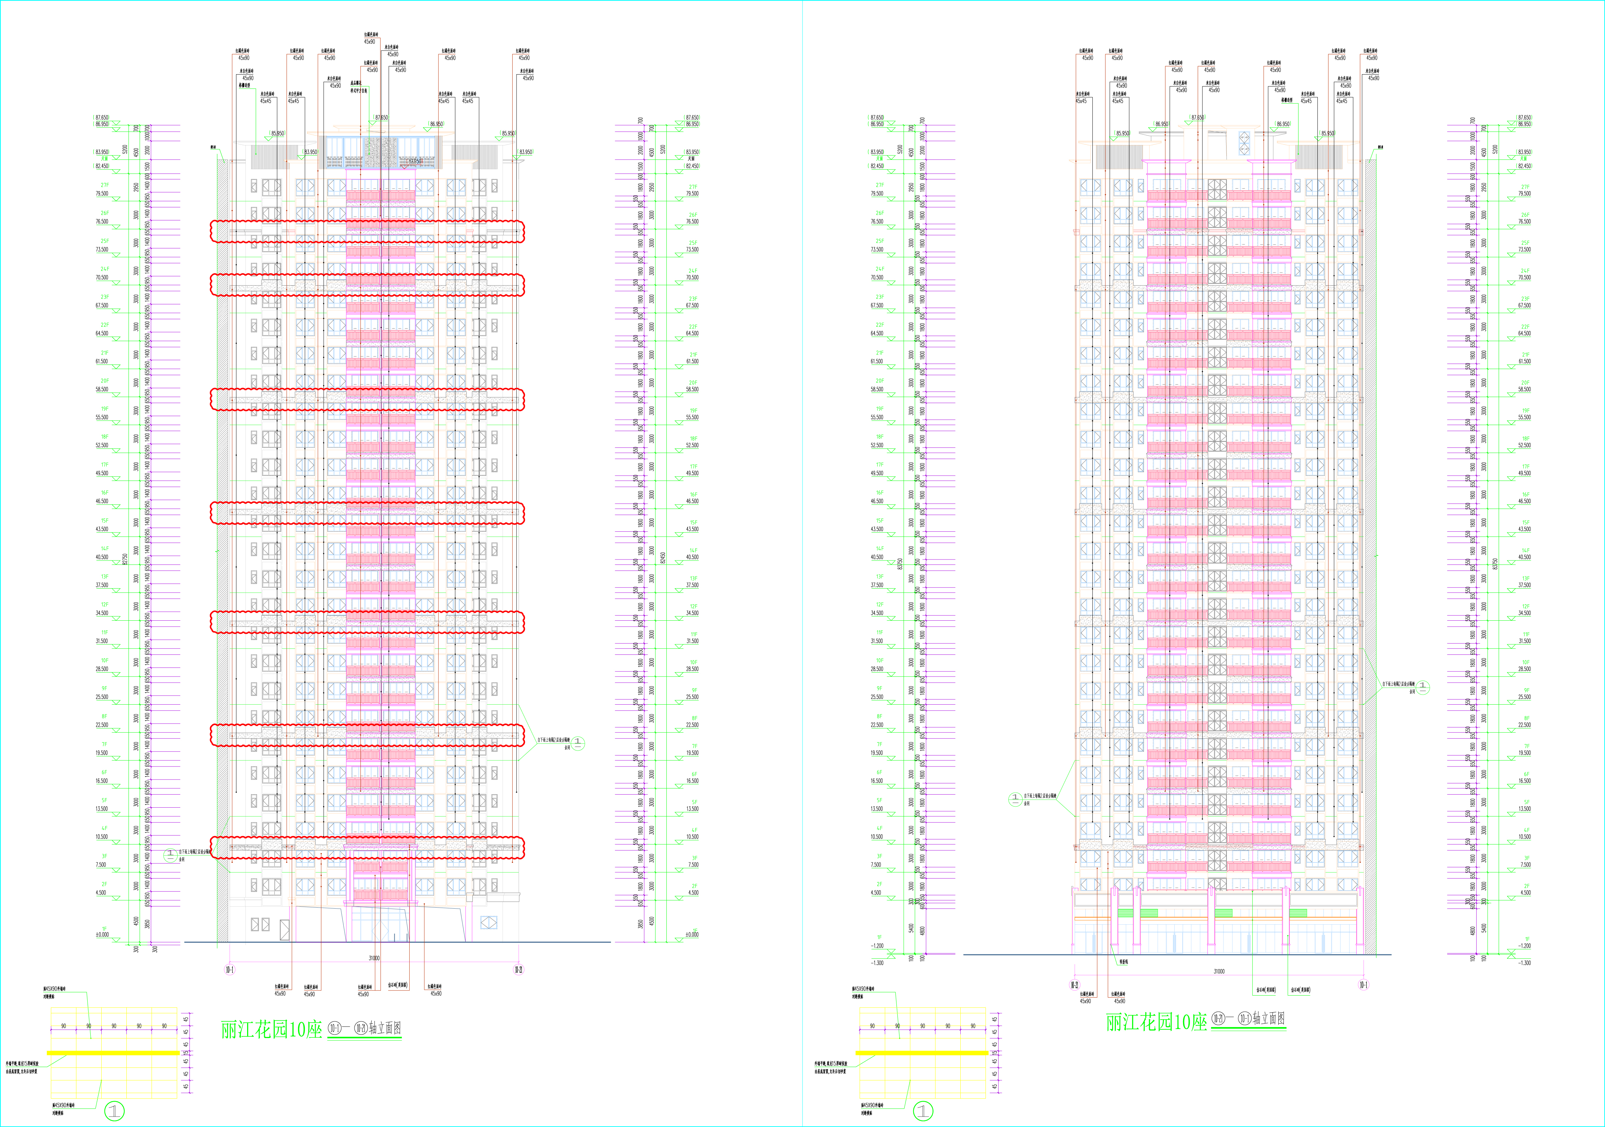Click the 仿石砖(美国棕) label under left elevation
This screenshot has height=1127, width=1605.
(398, 986)
